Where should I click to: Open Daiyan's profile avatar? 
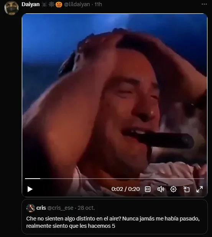pyautogui.click(x=12, y=8)
